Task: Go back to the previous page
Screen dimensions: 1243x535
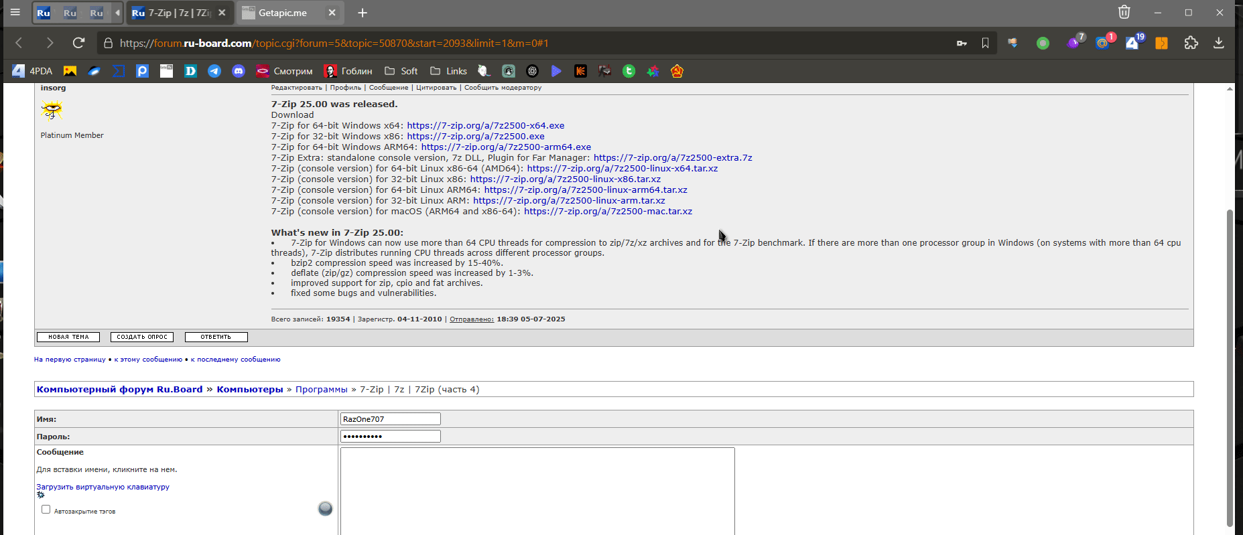Action: click(x=19, y=43)
